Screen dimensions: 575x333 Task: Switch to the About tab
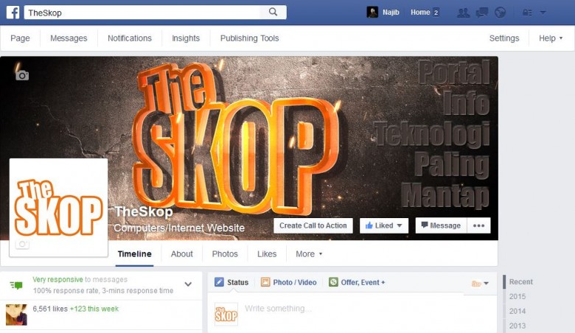click(181, 254)
